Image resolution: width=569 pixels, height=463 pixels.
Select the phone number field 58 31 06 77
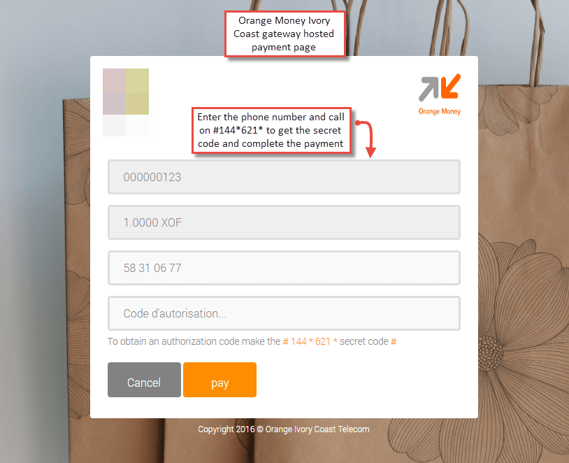point(284,268)
